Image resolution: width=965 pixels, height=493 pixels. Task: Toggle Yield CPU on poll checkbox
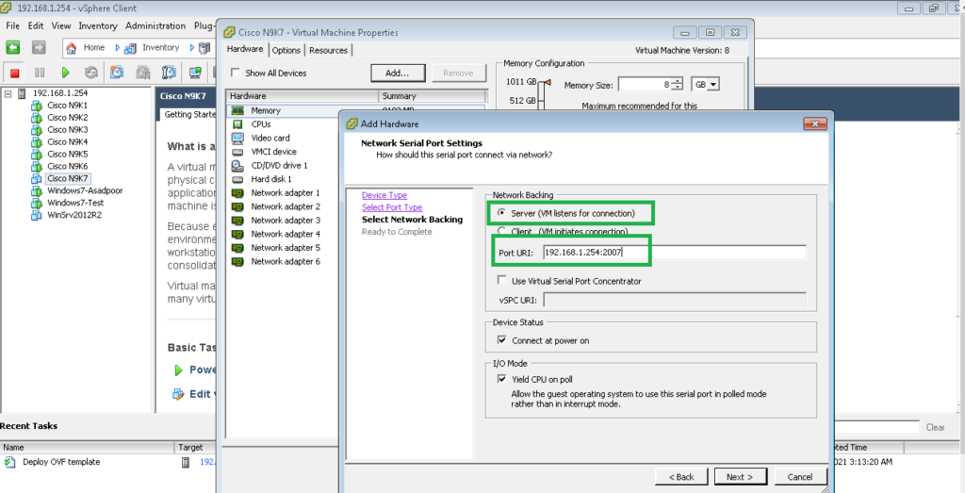pyautogui.click(x=501, y=379)
